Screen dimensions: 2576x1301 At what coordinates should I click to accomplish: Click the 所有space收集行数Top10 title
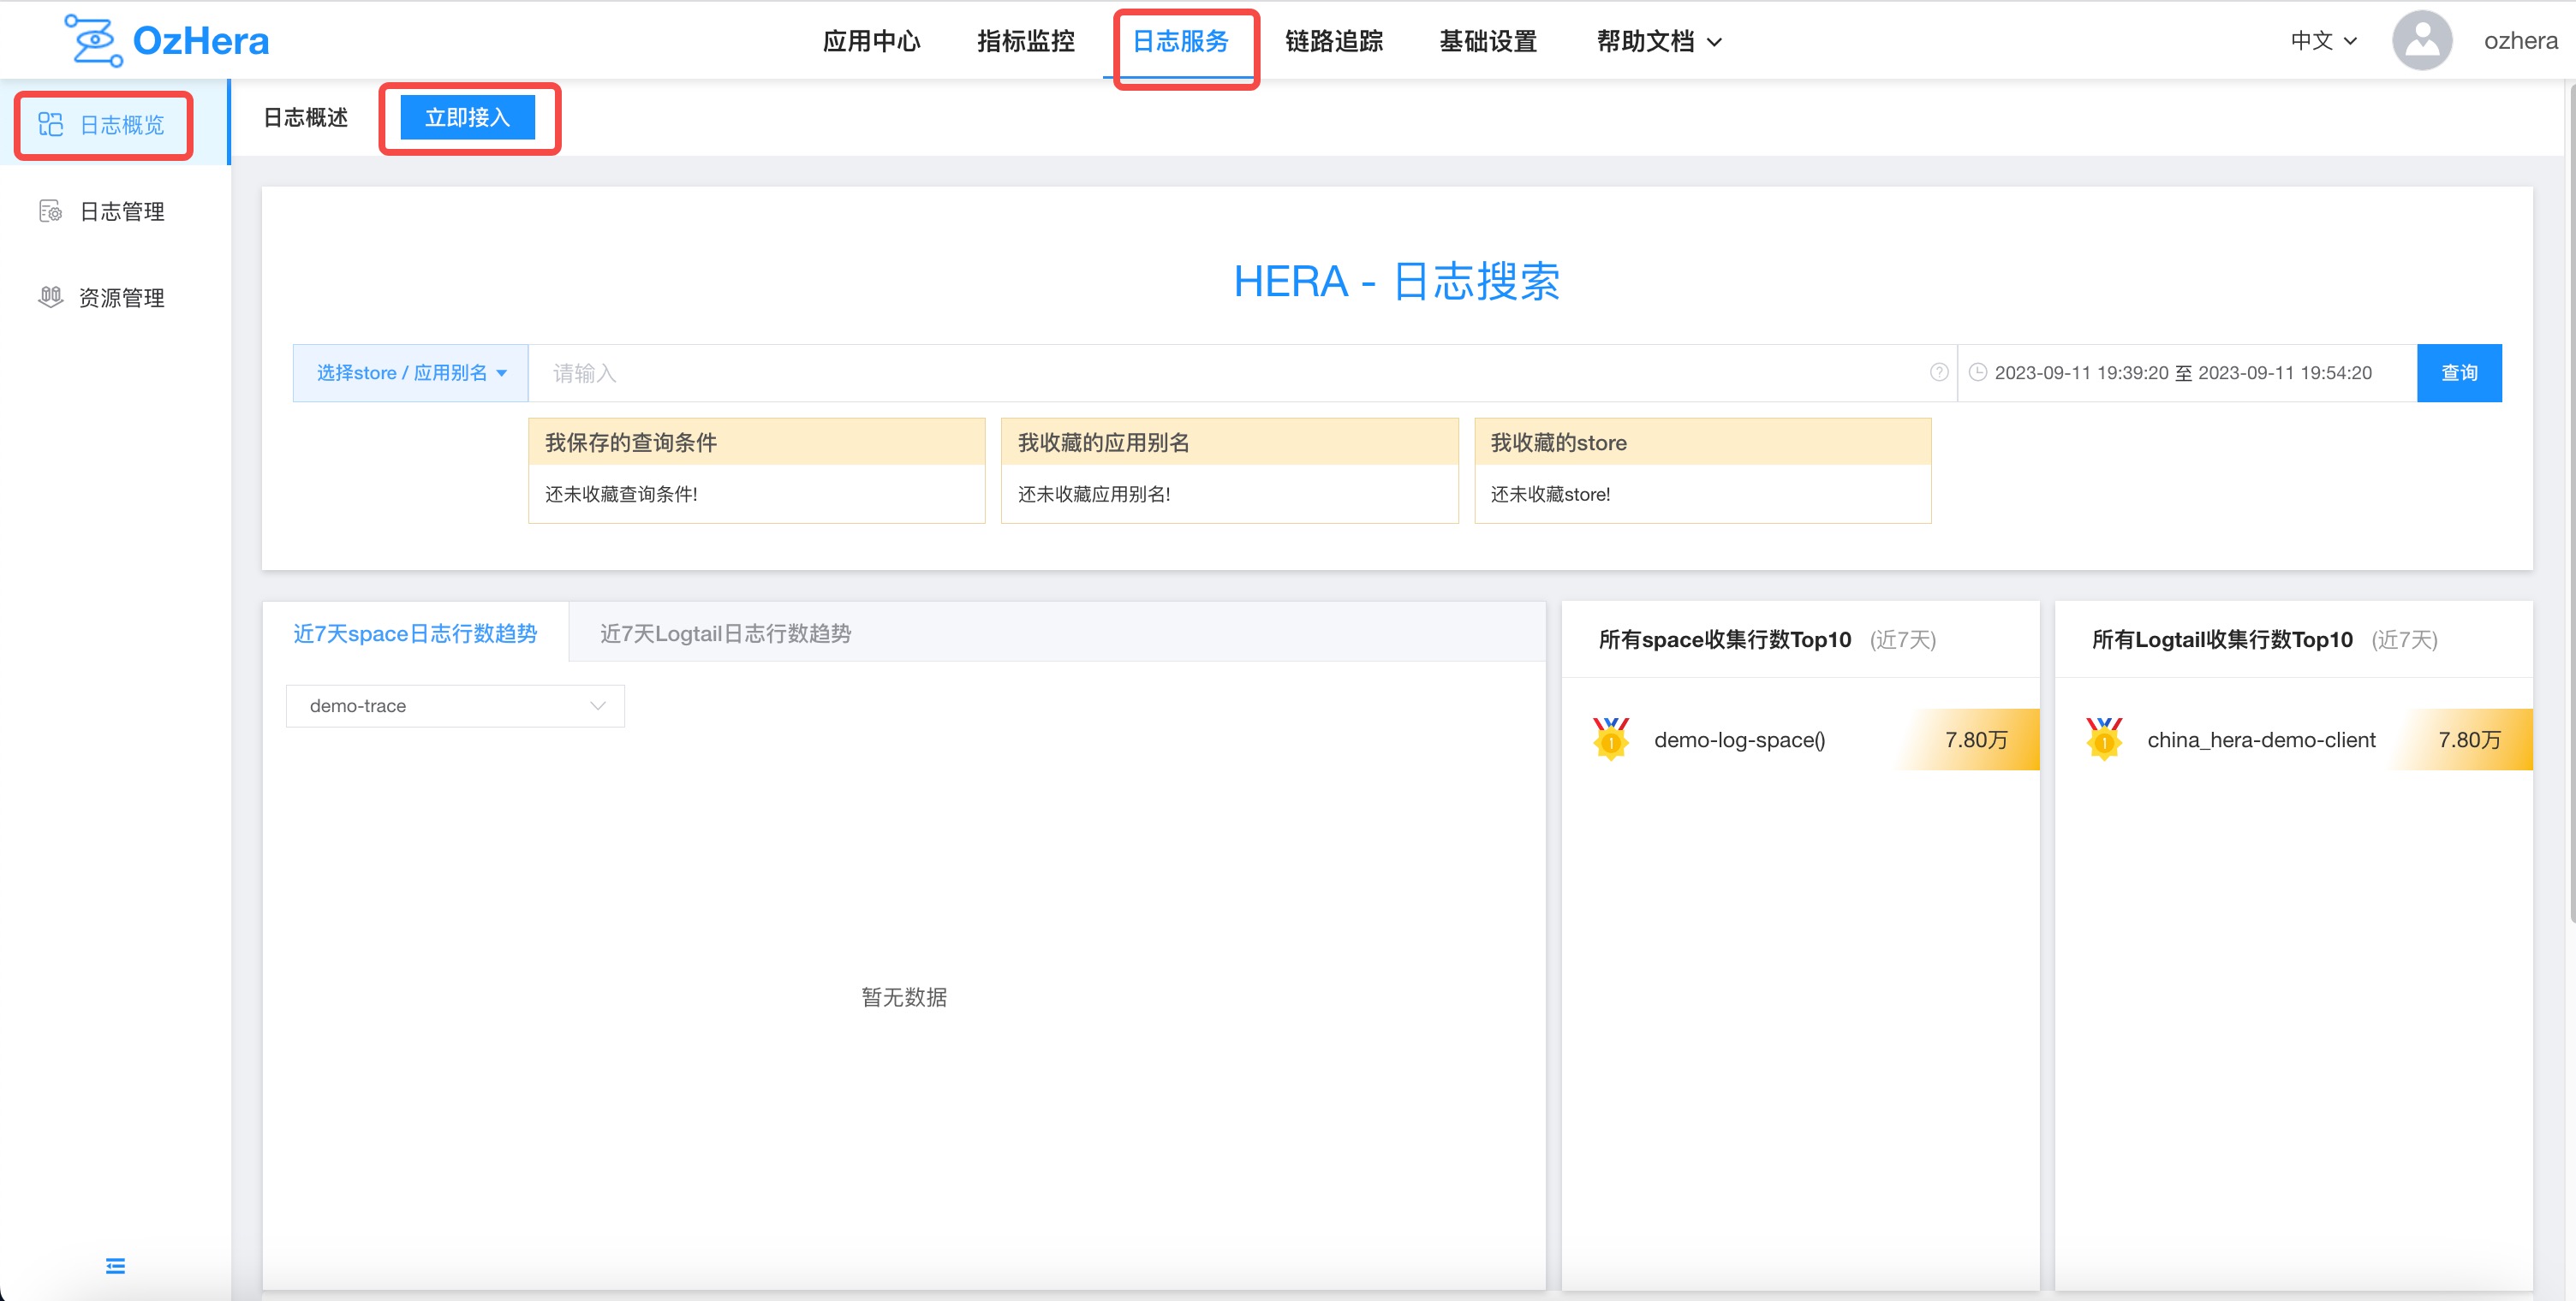(1725, 639)
